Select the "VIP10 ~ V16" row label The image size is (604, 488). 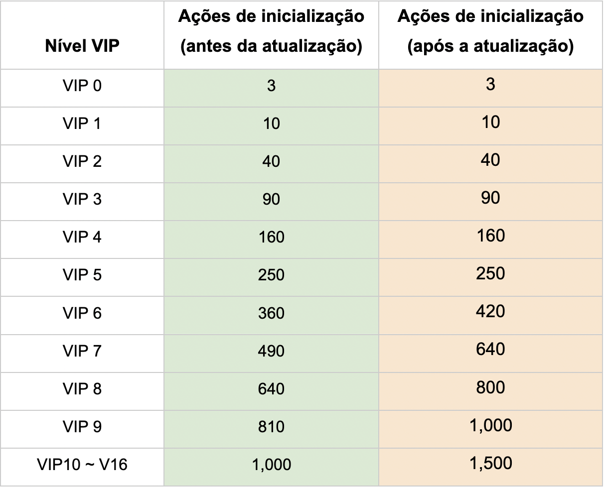[x=82, y=465]
